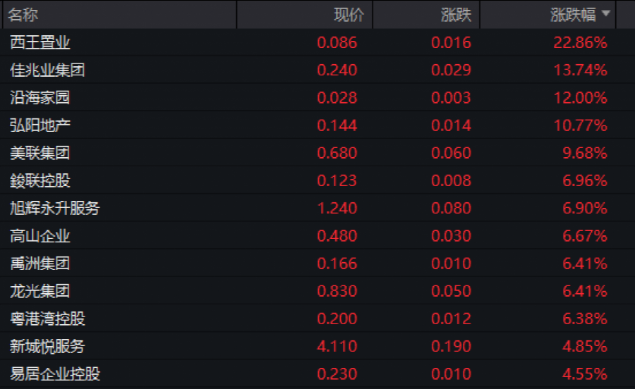Click the 22.86% change percentage
Image resolution: width=635 pixels, height=389 pixels.
pyautogui.click(x=581, y=42)
